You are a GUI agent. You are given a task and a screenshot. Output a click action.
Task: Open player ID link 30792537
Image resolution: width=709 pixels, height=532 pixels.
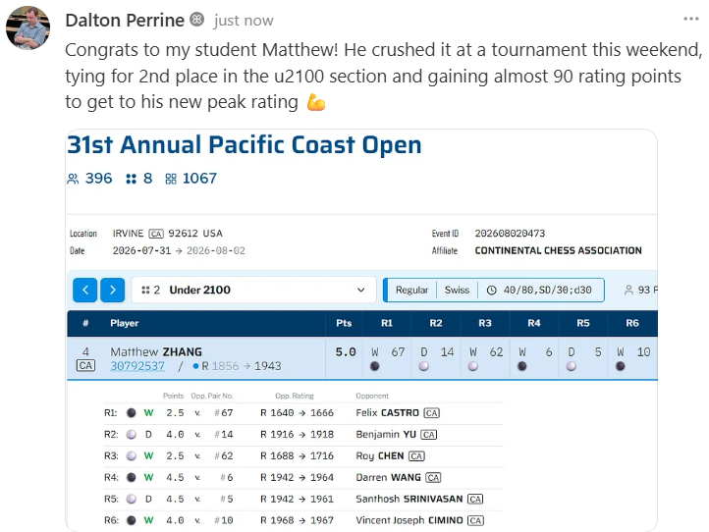(137, 366)
